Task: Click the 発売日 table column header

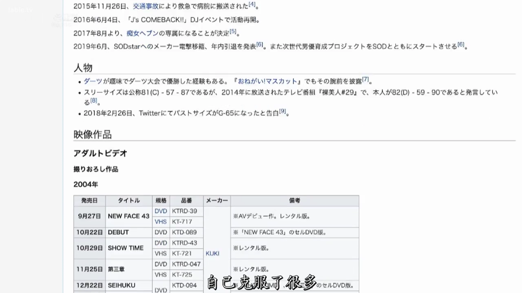Action: [89, 201]
